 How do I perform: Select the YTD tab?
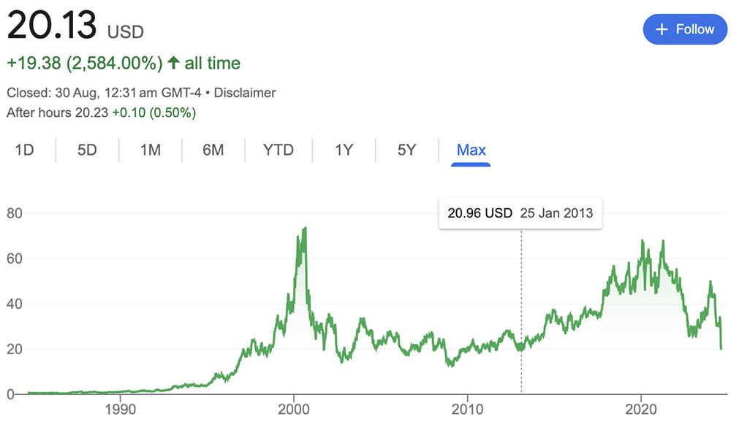[x=279, y=150]
